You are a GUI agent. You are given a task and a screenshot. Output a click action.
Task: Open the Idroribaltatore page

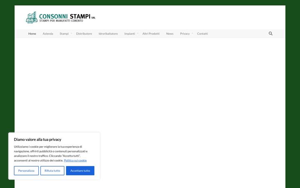tap(108, 33)
